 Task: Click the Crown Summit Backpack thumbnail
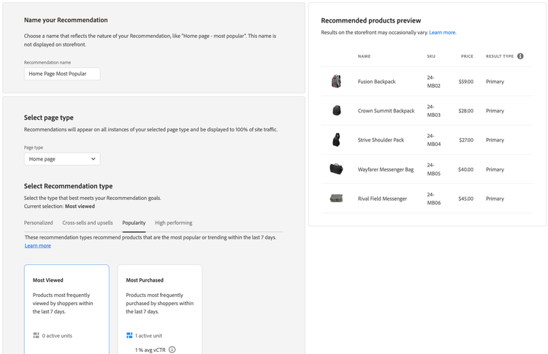pyautogui.click(x=336, y=111)
